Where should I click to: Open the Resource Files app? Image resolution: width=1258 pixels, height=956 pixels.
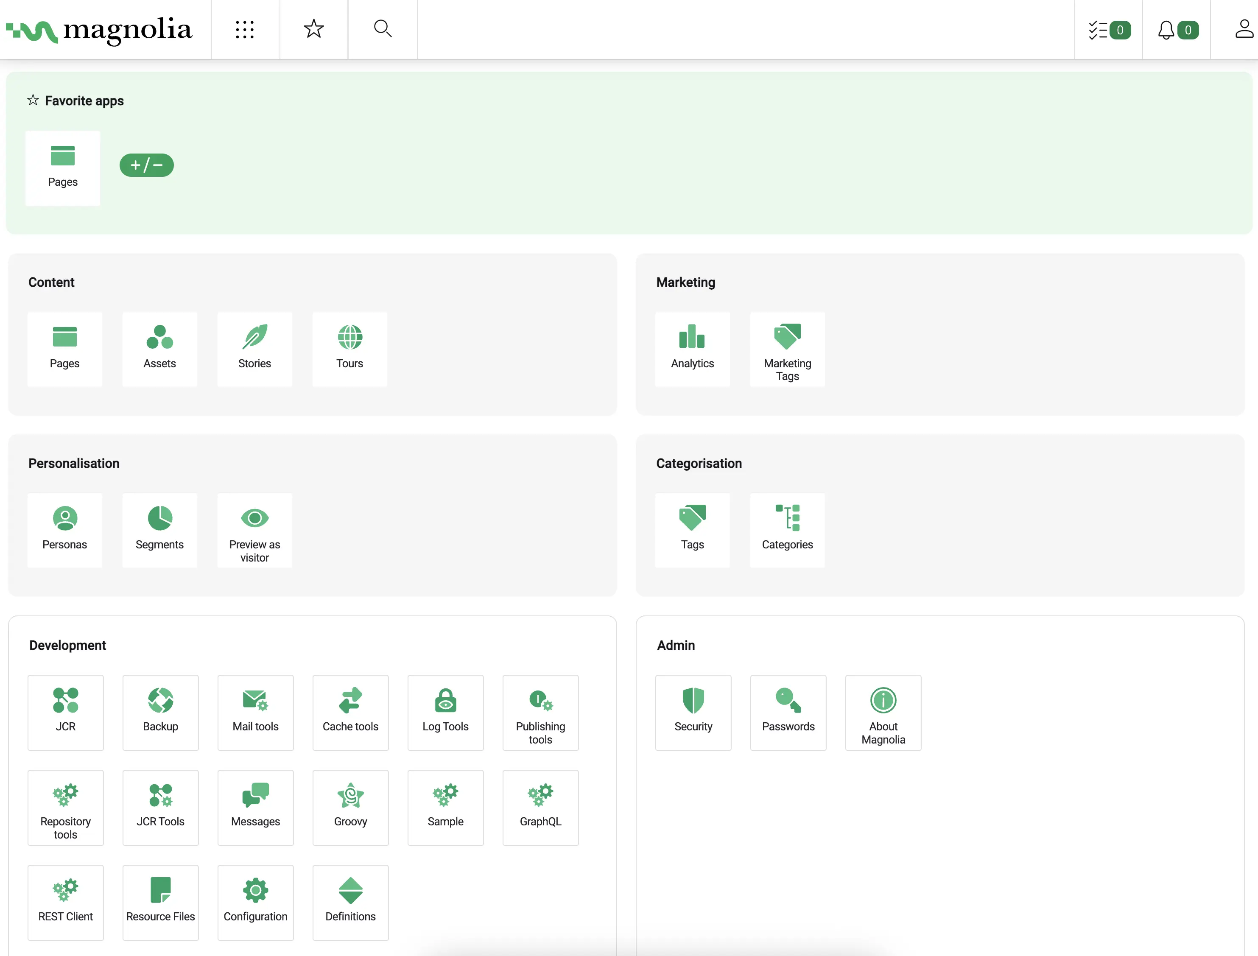160,903
